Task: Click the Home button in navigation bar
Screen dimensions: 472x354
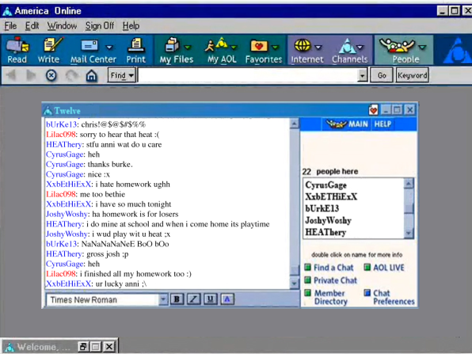Action: [92, 75]
